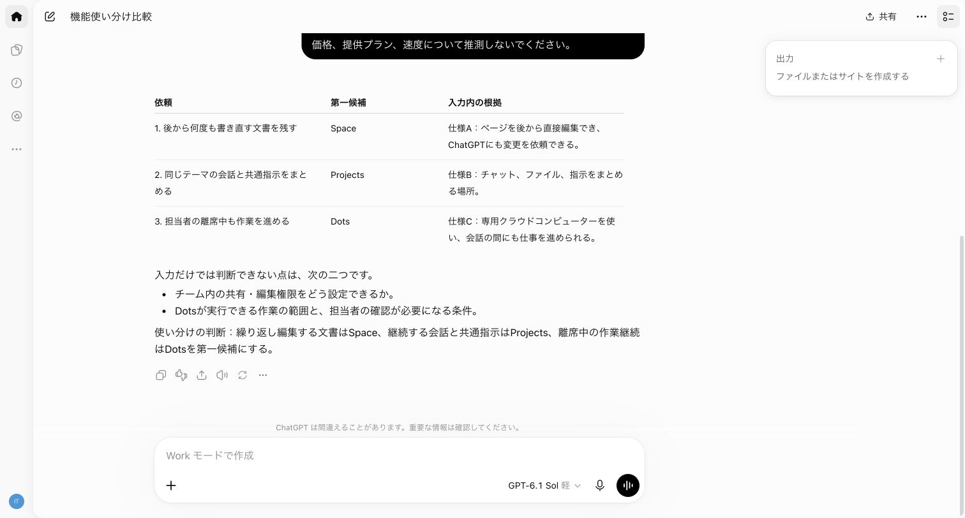
Task: Read the response aloud with speaker icon
Action: click(x=222, y=375)
